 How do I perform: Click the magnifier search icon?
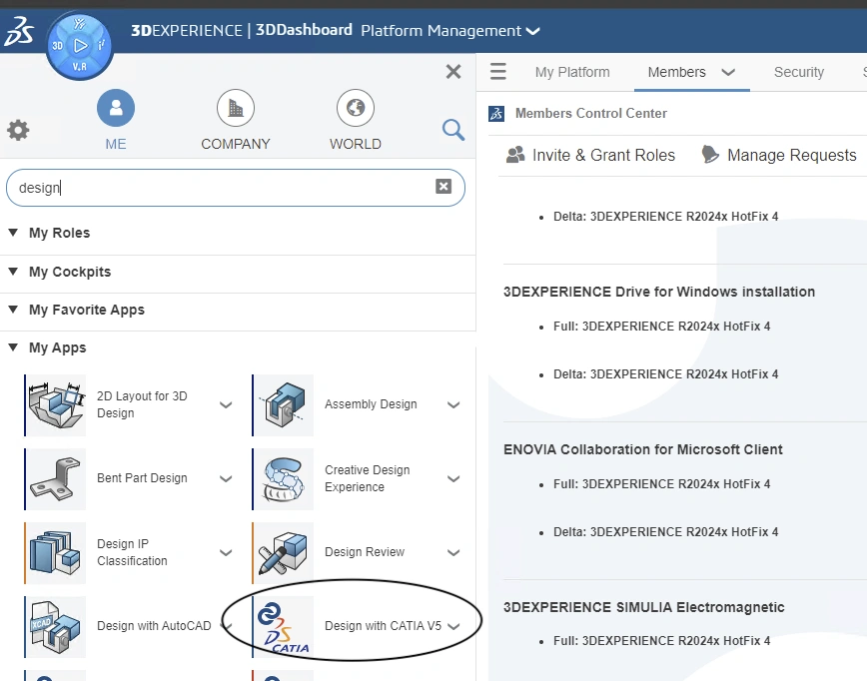453,130
